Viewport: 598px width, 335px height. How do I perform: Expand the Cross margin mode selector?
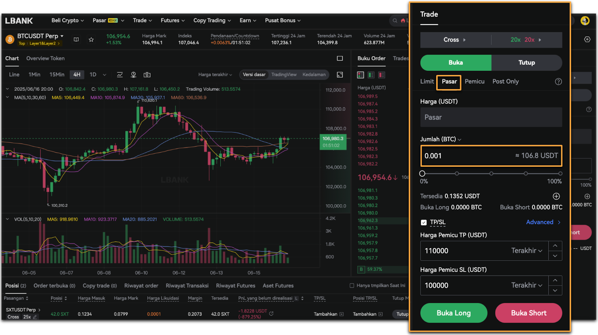click(455, 40)
